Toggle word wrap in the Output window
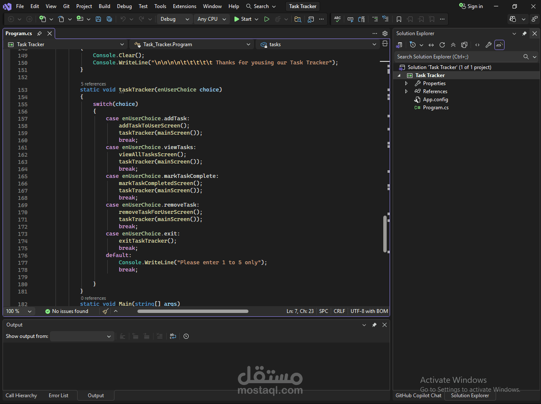This screenshot has width=541, height=404. (x=173, y=336)
